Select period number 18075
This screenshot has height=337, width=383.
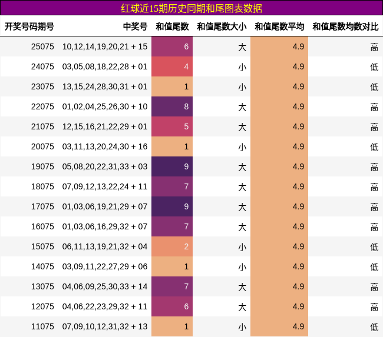tap(42, 186)
